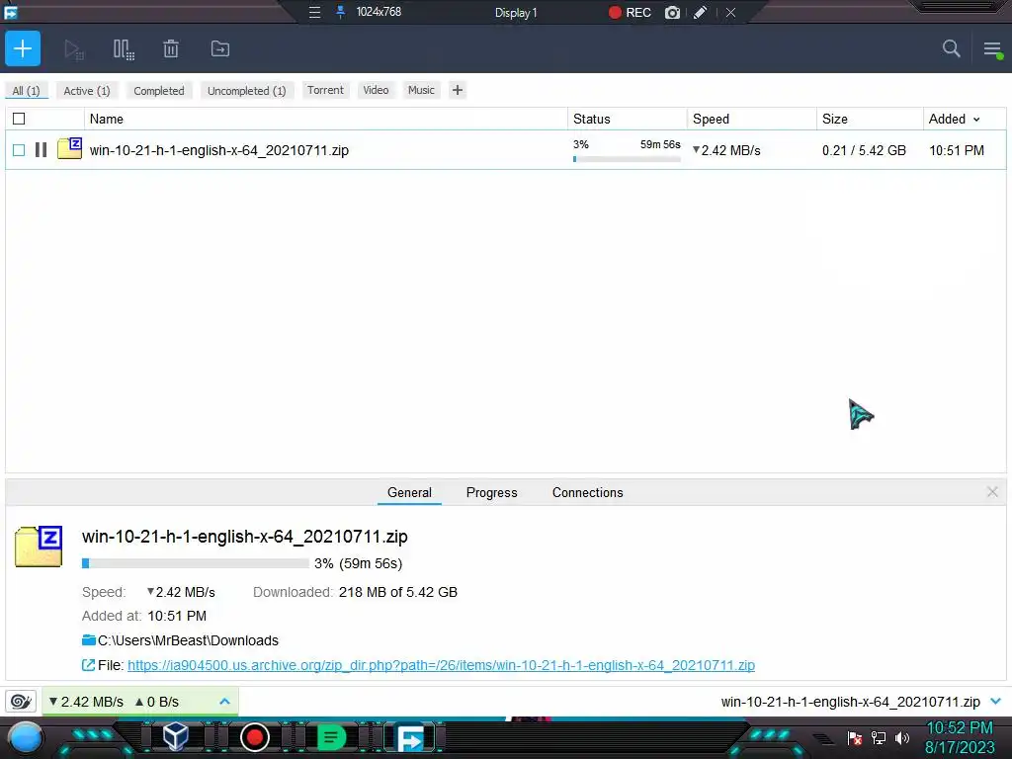Click the zip file icon in the download row

69,148
